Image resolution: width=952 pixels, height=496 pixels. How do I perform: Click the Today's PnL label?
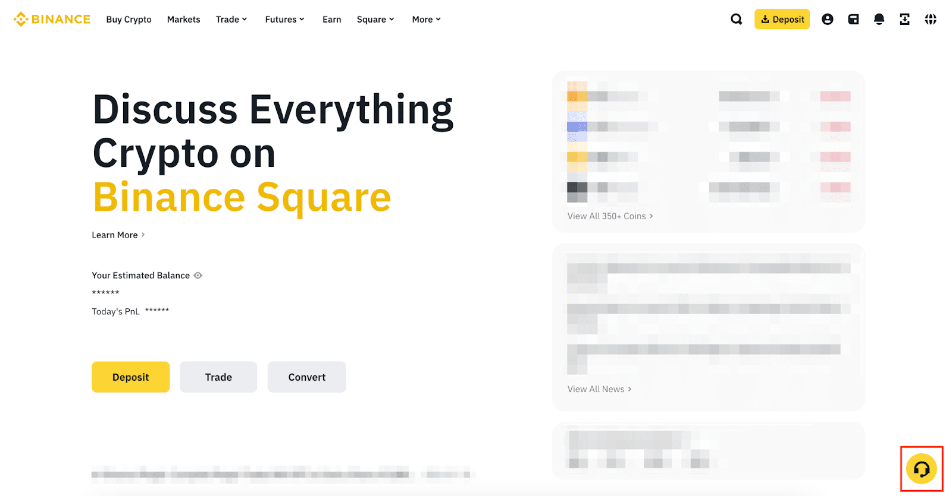click(x=115, y=311)
